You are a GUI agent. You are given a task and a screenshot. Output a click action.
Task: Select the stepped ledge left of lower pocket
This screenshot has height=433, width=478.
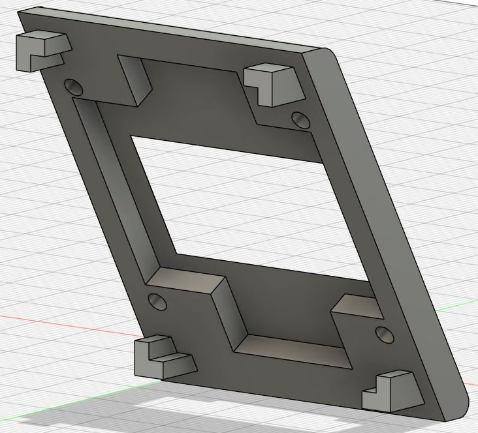pos(198,305)
